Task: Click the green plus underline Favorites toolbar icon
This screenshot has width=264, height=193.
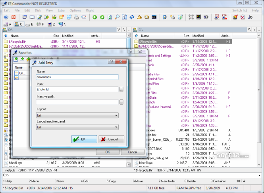Action: [x=22, y=59]
